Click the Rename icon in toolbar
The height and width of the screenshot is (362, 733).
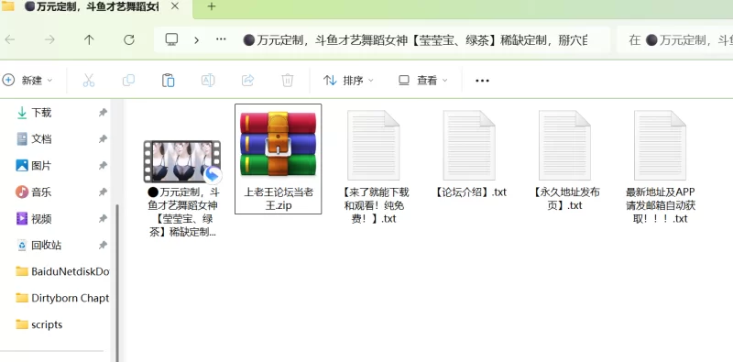pyautogui.click(x=208, y=81)
